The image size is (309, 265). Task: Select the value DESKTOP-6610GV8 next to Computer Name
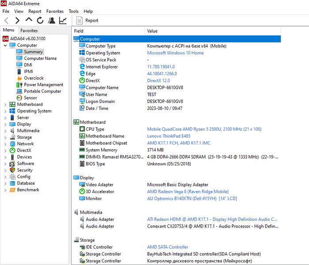point(165,87)
